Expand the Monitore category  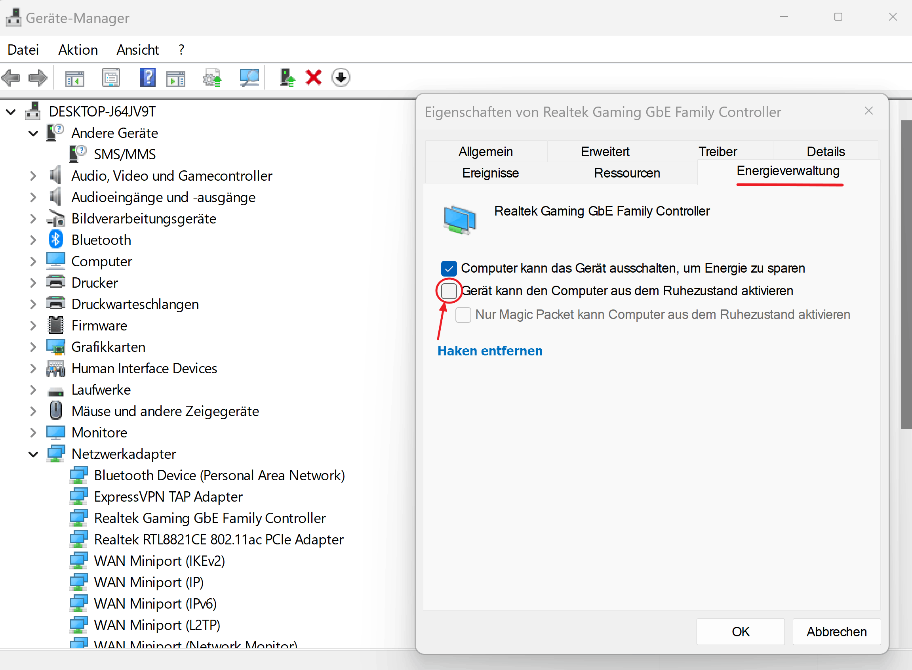pyautogui.click(x=33, y=432)
